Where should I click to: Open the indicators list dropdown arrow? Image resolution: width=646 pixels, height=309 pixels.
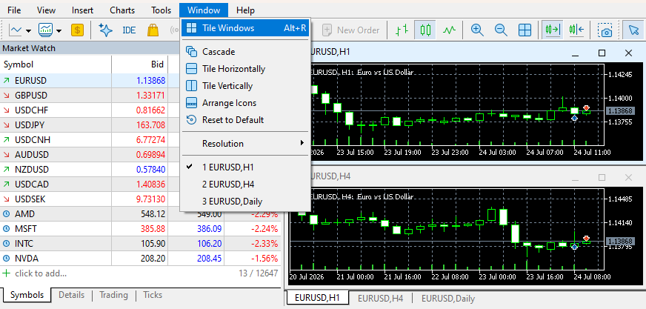coord(59,30)
